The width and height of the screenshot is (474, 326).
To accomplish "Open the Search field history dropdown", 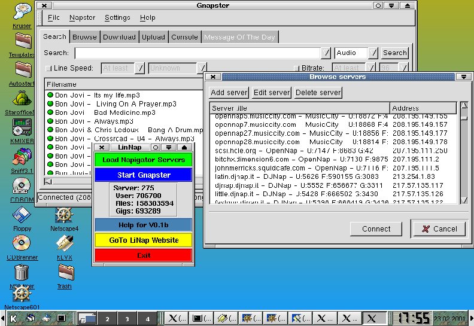I will tap(326, 53).
